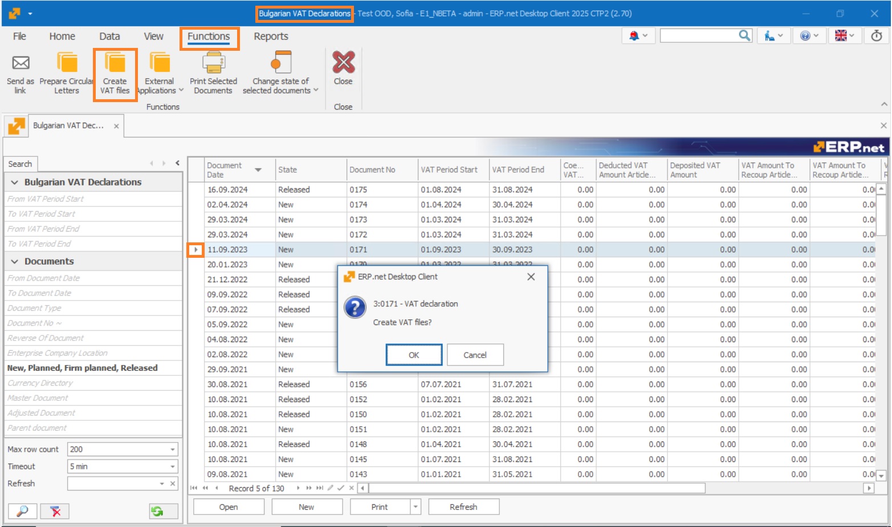Go to first record navigator arrow
The height and width of the screenshot is (527, 892).
[194, 488]
